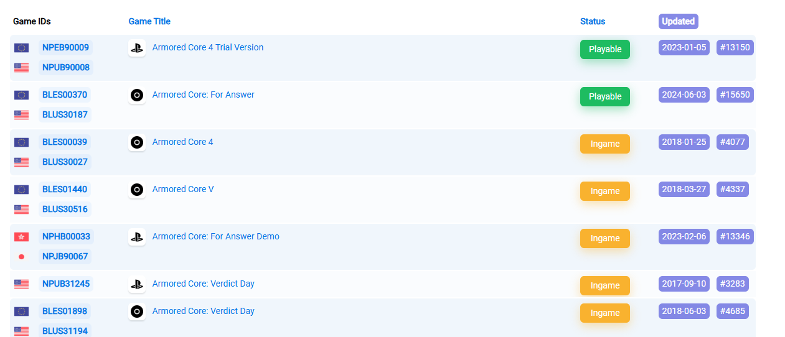Screen dimensions: 785x337
Task: Click the PSN icon in the NPUB31245 Verdict Day row
Action: point(137,284)
